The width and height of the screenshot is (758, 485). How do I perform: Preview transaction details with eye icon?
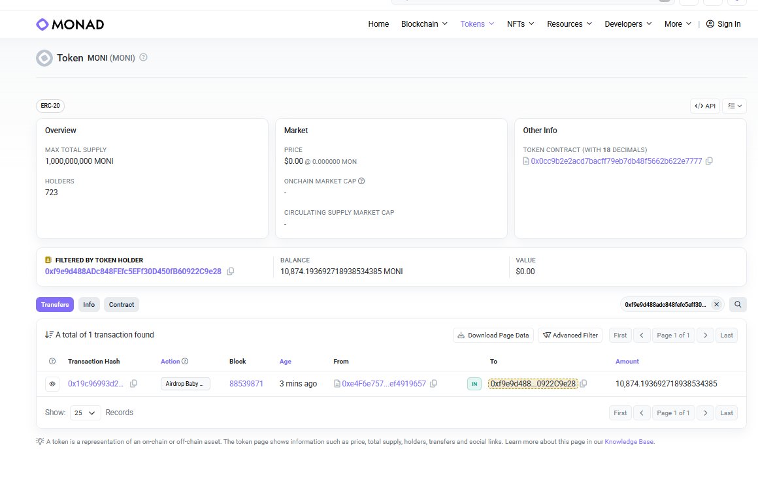pos(52,384)
